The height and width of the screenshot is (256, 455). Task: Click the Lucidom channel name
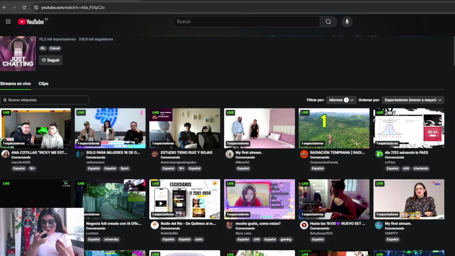(x=92, y=234)
